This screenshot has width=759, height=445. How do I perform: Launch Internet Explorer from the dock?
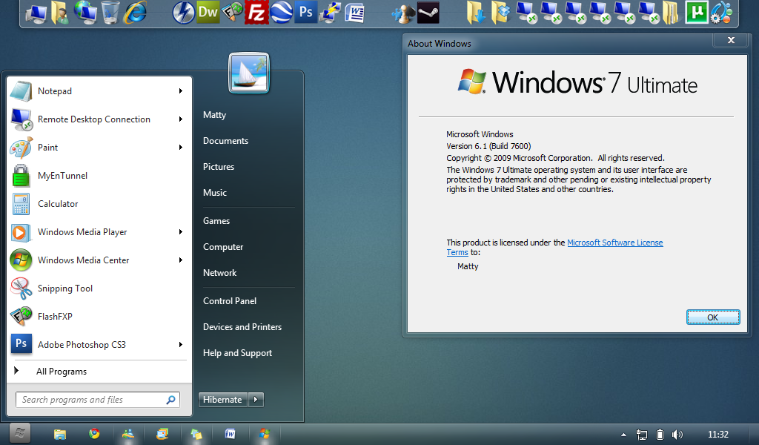coord(135,12)
